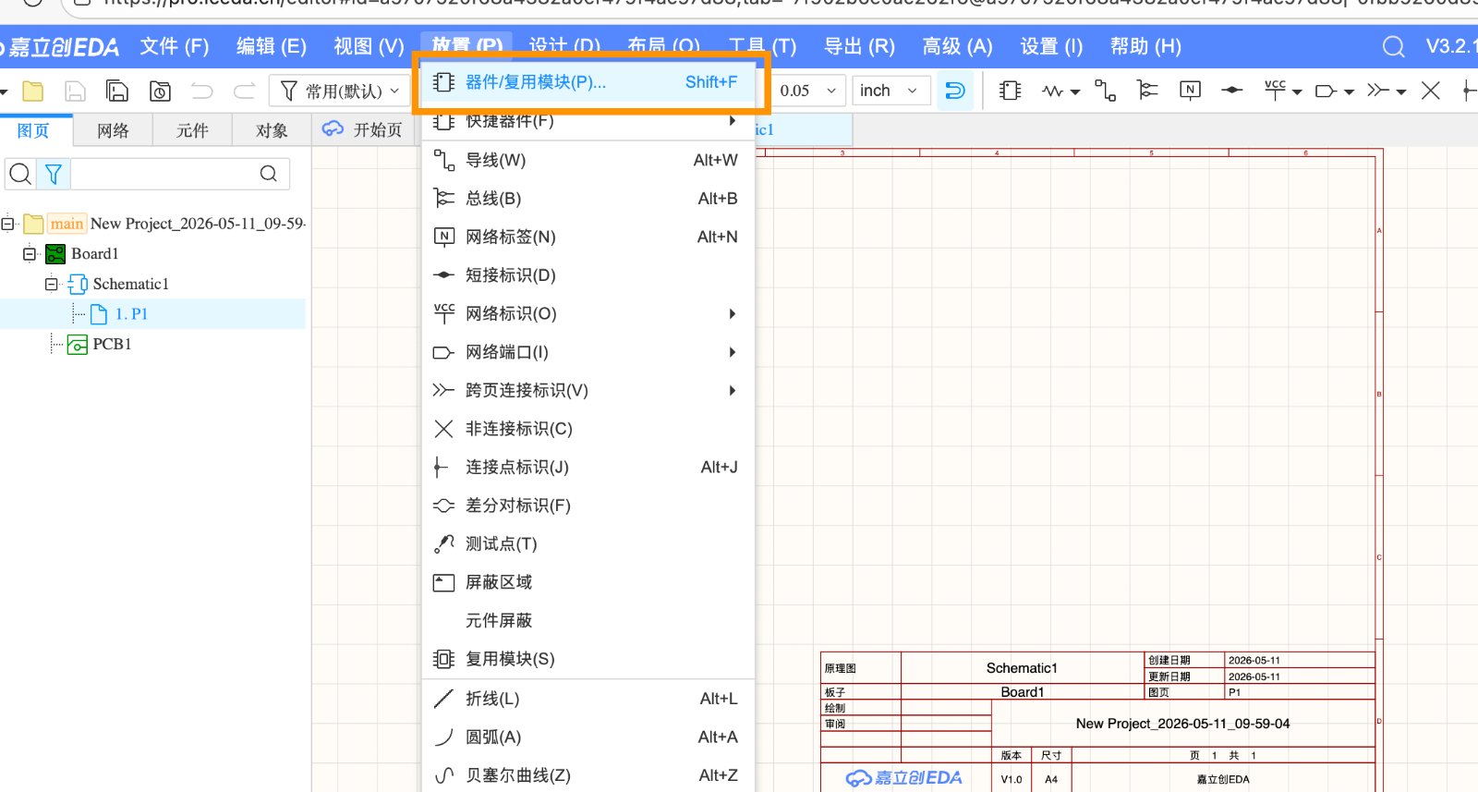
Task: Click the magnifier inside the left panel search box
Action: point(269,174)
